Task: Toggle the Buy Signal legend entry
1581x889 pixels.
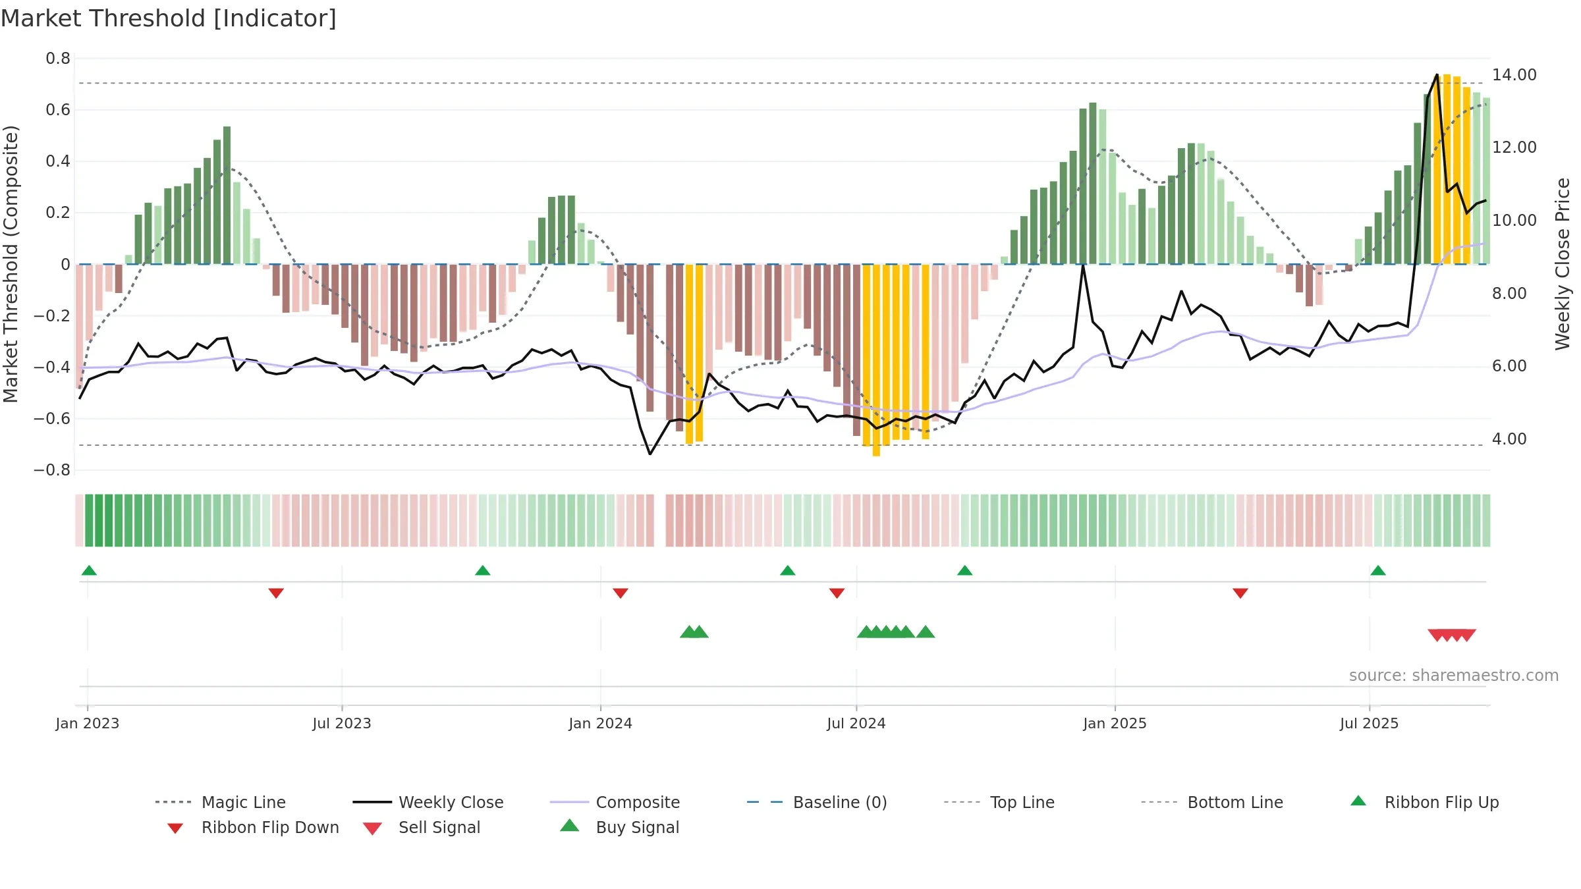Action: pyautogui.click(x=619, y=827)
